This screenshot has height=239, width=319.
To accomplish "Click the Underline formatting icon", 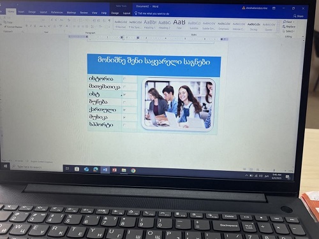I will pyautogui.click(x=35, y=26).
